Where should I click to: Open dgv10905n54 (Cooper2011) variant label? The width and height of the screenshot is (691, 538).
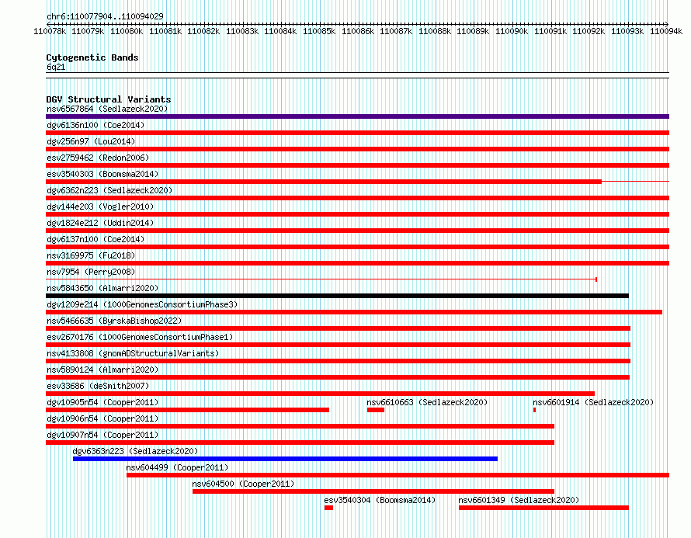click(102, 402)
